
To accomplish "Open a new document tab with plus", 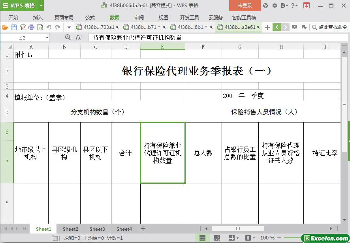I will tap(267, 27).
